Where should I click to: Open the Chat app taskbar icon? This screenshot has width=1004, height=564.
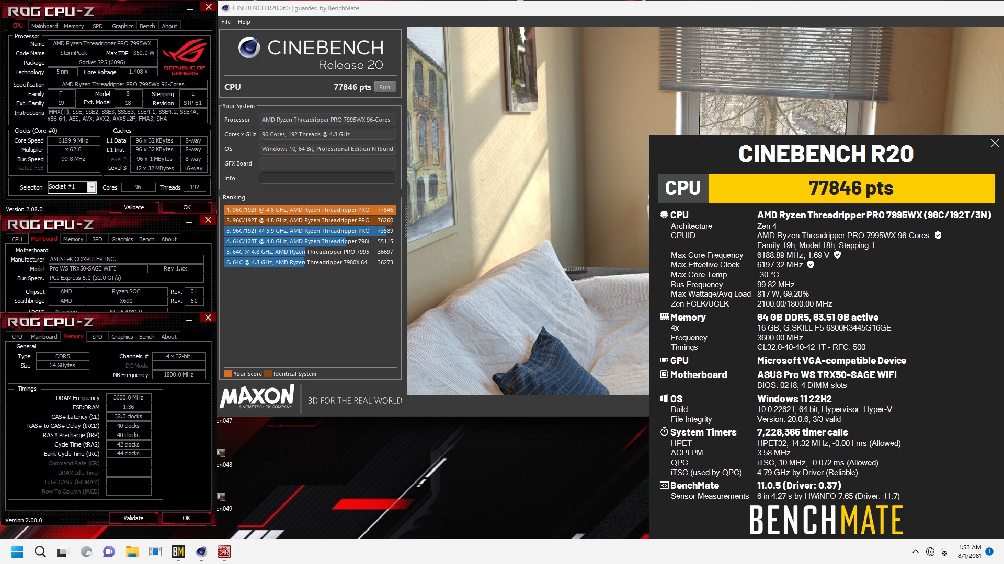click(x=109, y=551)
